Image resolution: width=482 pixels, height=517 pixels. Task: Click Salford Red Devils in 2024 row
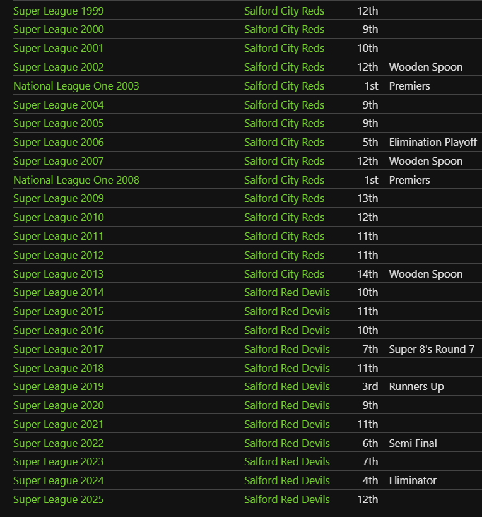pyautogui.click(x=287, y=481)
